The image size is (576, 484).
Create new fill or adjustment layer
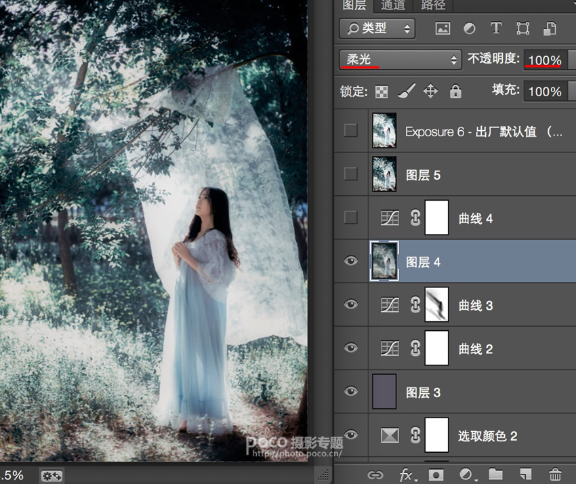tap(467, 475)
